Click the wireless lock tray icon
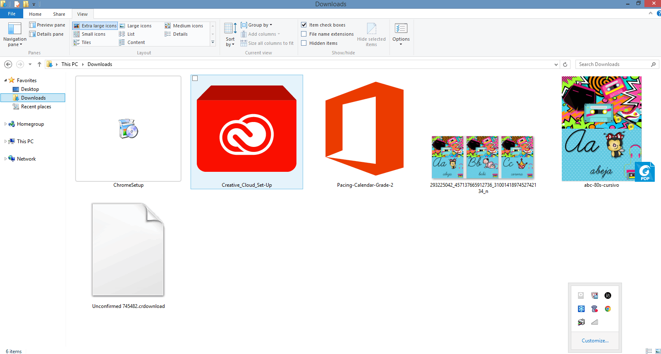 point(595,309)
